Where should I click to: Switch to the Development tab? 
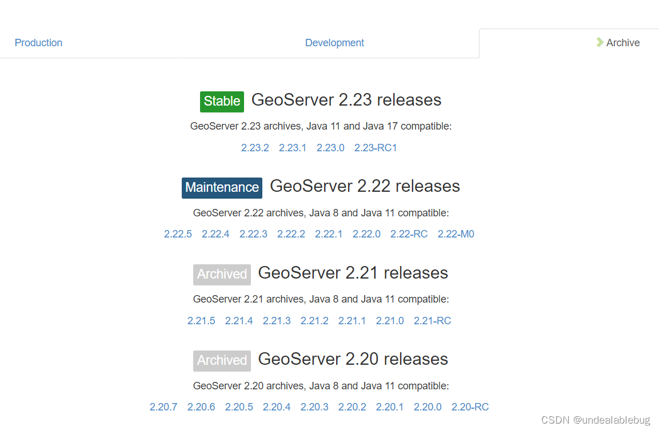tap(334, 43)
